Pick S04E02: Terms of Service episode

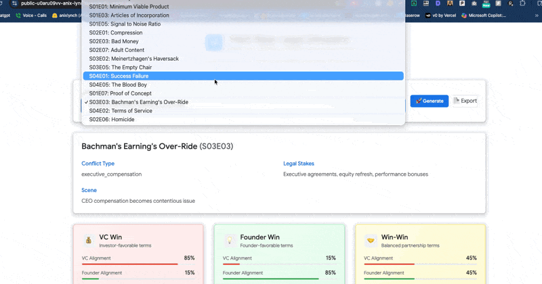[121, 111]
